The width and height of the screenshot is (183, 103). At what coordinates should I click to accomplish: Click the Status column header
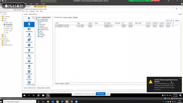point(78,23)
